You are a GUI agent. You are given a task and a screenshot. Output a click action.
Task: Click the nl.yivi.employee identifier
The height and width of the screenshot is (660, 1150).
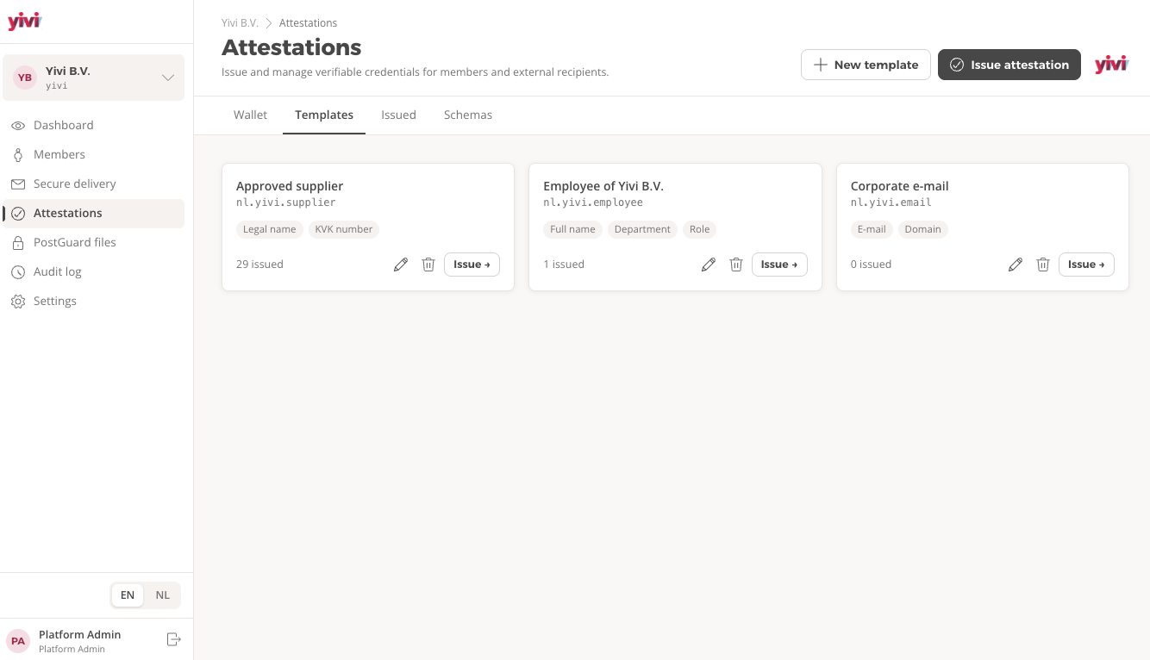pyautogui.click(x=593, y=202)
